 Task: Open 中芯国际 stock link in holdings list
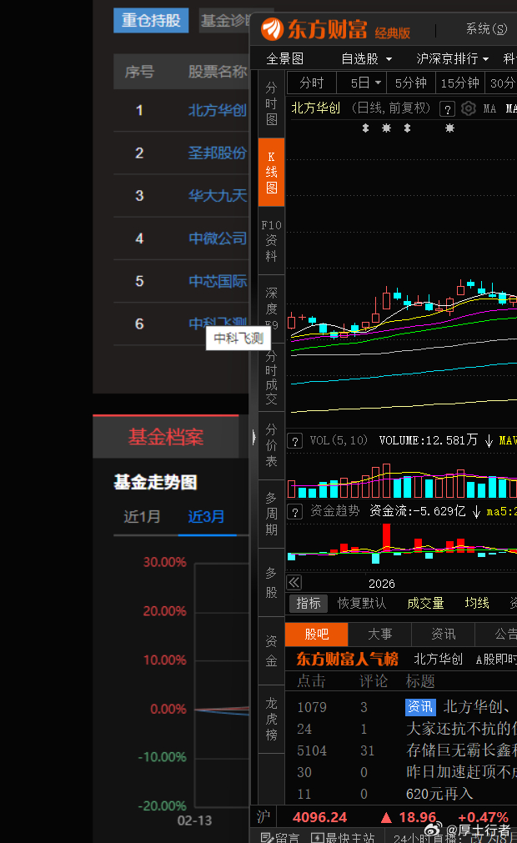tap(218, 281)
